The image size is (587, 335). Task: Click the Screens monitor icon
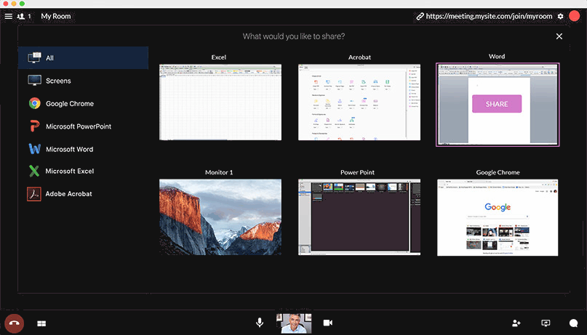pos(34,81)
